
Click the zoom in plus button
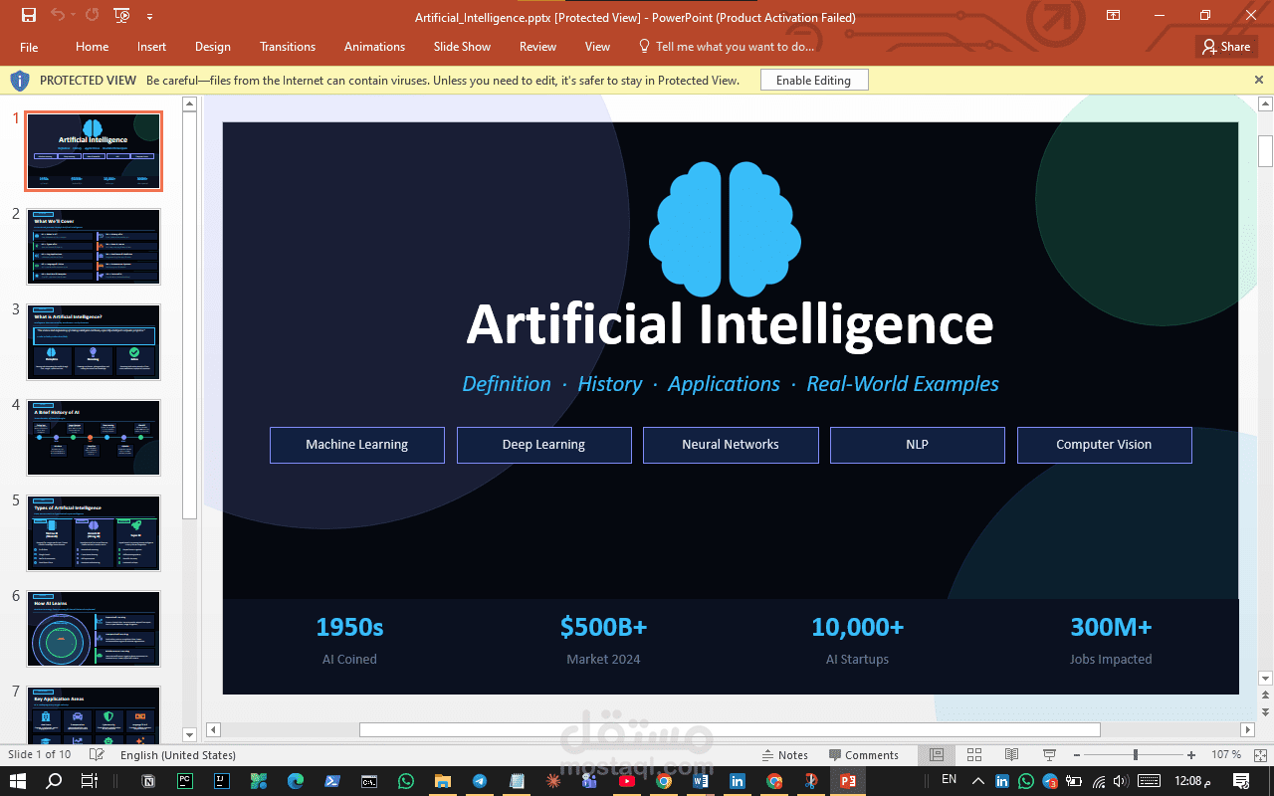(1191, 755)
